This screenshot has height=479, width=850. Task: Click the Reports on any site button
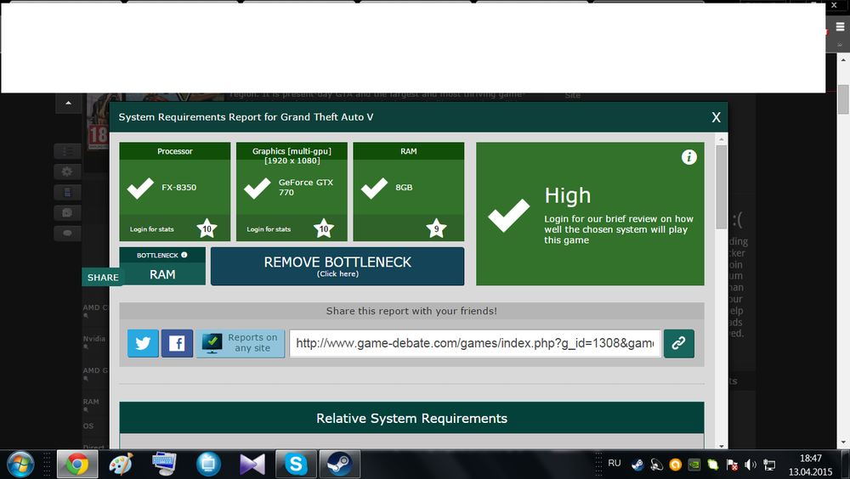pos(241,343)
